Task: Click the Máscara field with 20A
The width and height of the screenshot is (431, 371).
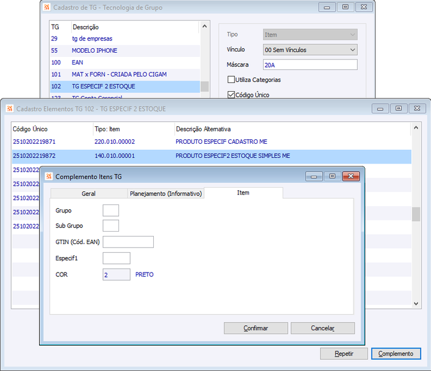Action: point(310,65)
